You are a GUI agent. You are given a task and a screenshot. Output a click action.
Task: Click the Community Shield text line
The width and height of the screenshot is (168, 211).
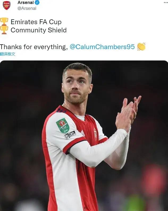tap(39, 30)
